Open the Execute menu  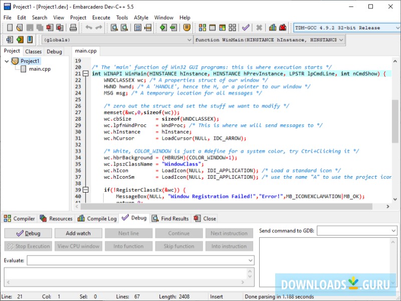click(101, 18)
